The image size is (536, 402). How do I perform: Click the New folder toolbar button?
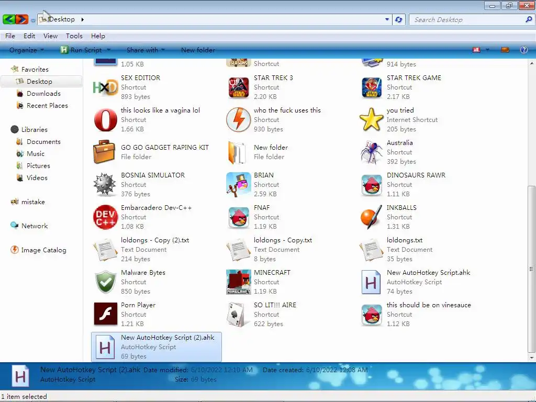click(198, 50)
